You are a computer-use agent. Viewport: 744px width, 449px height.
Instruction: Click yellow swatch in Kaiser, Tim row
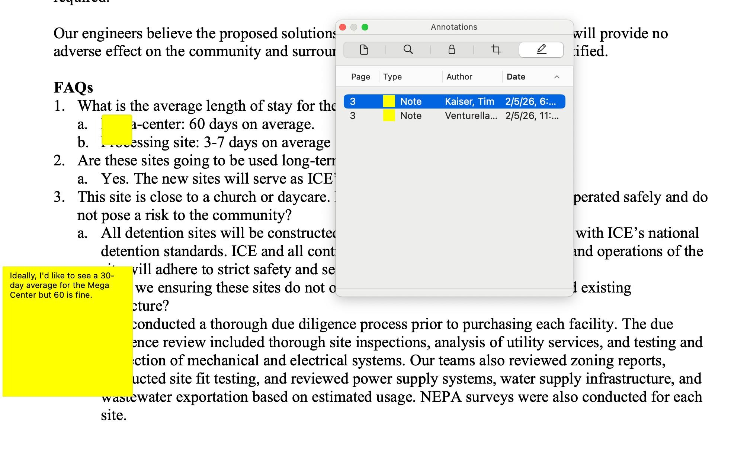pyautogui.click(x=389, y=101)
